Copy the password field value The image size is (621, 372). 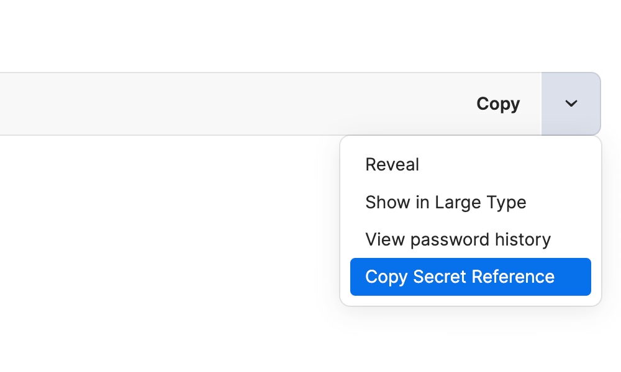(497, 104)
